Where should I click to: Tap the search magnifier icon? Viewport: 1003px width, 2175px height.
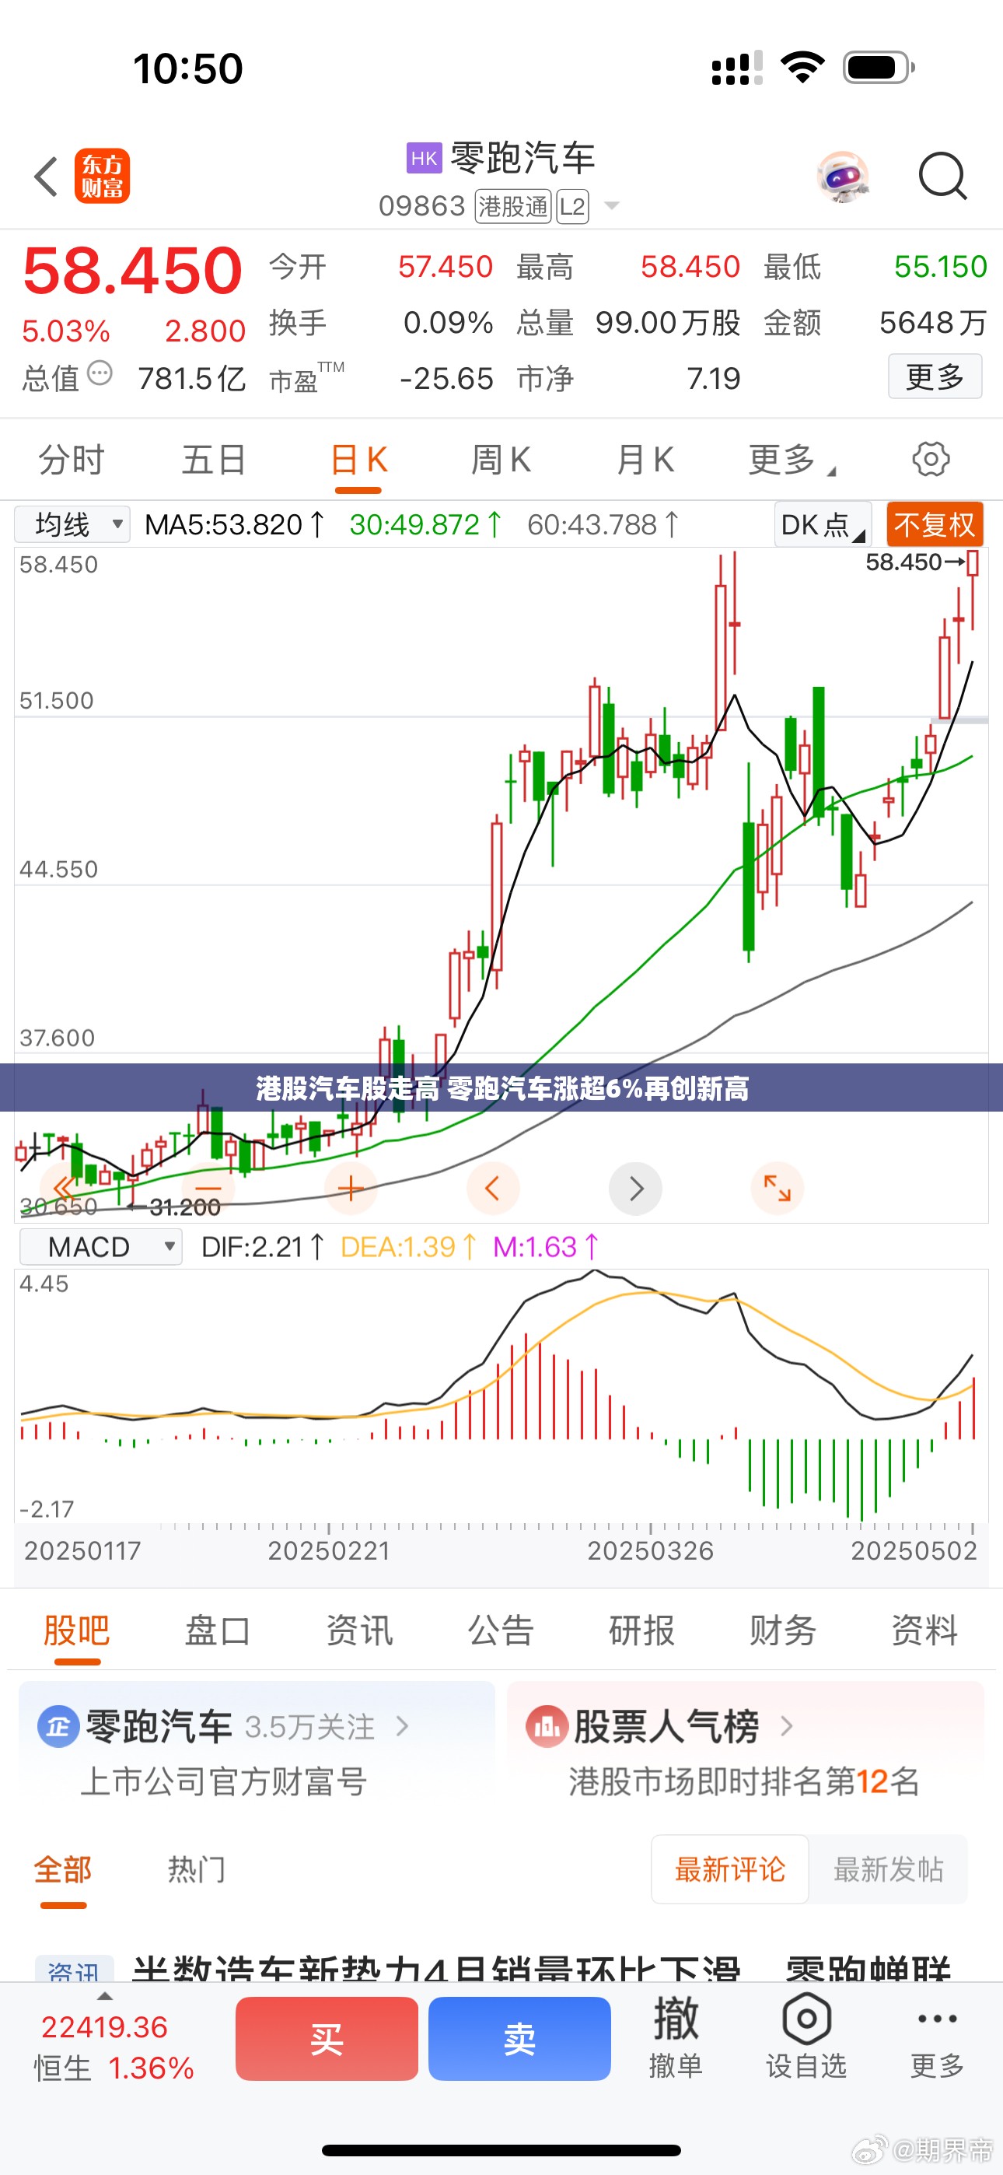(x=942, y=177)
